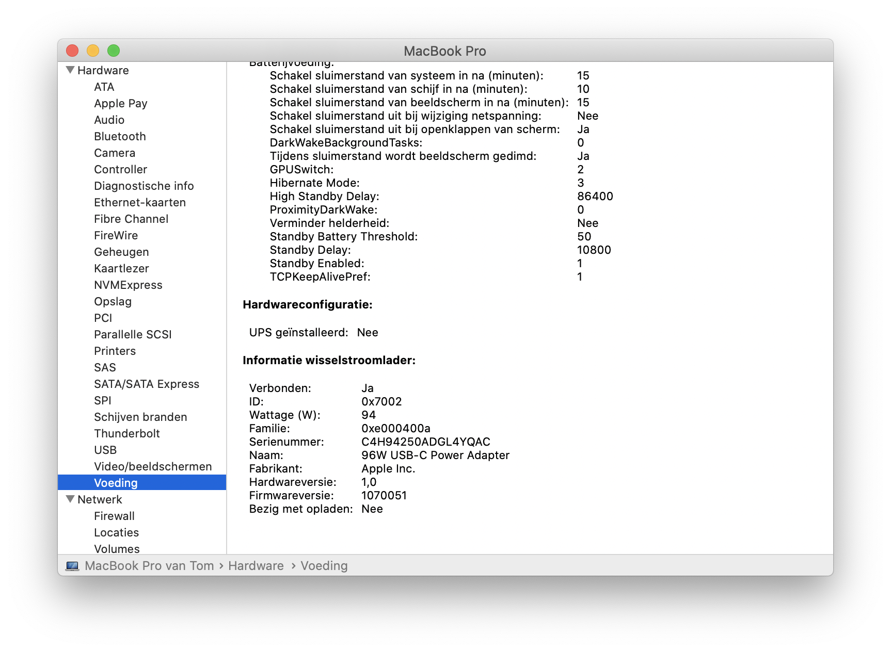Viewport: 891px width, 652px height.
Task: Open Parallelle SCSI entry
Action: [133, 334]
